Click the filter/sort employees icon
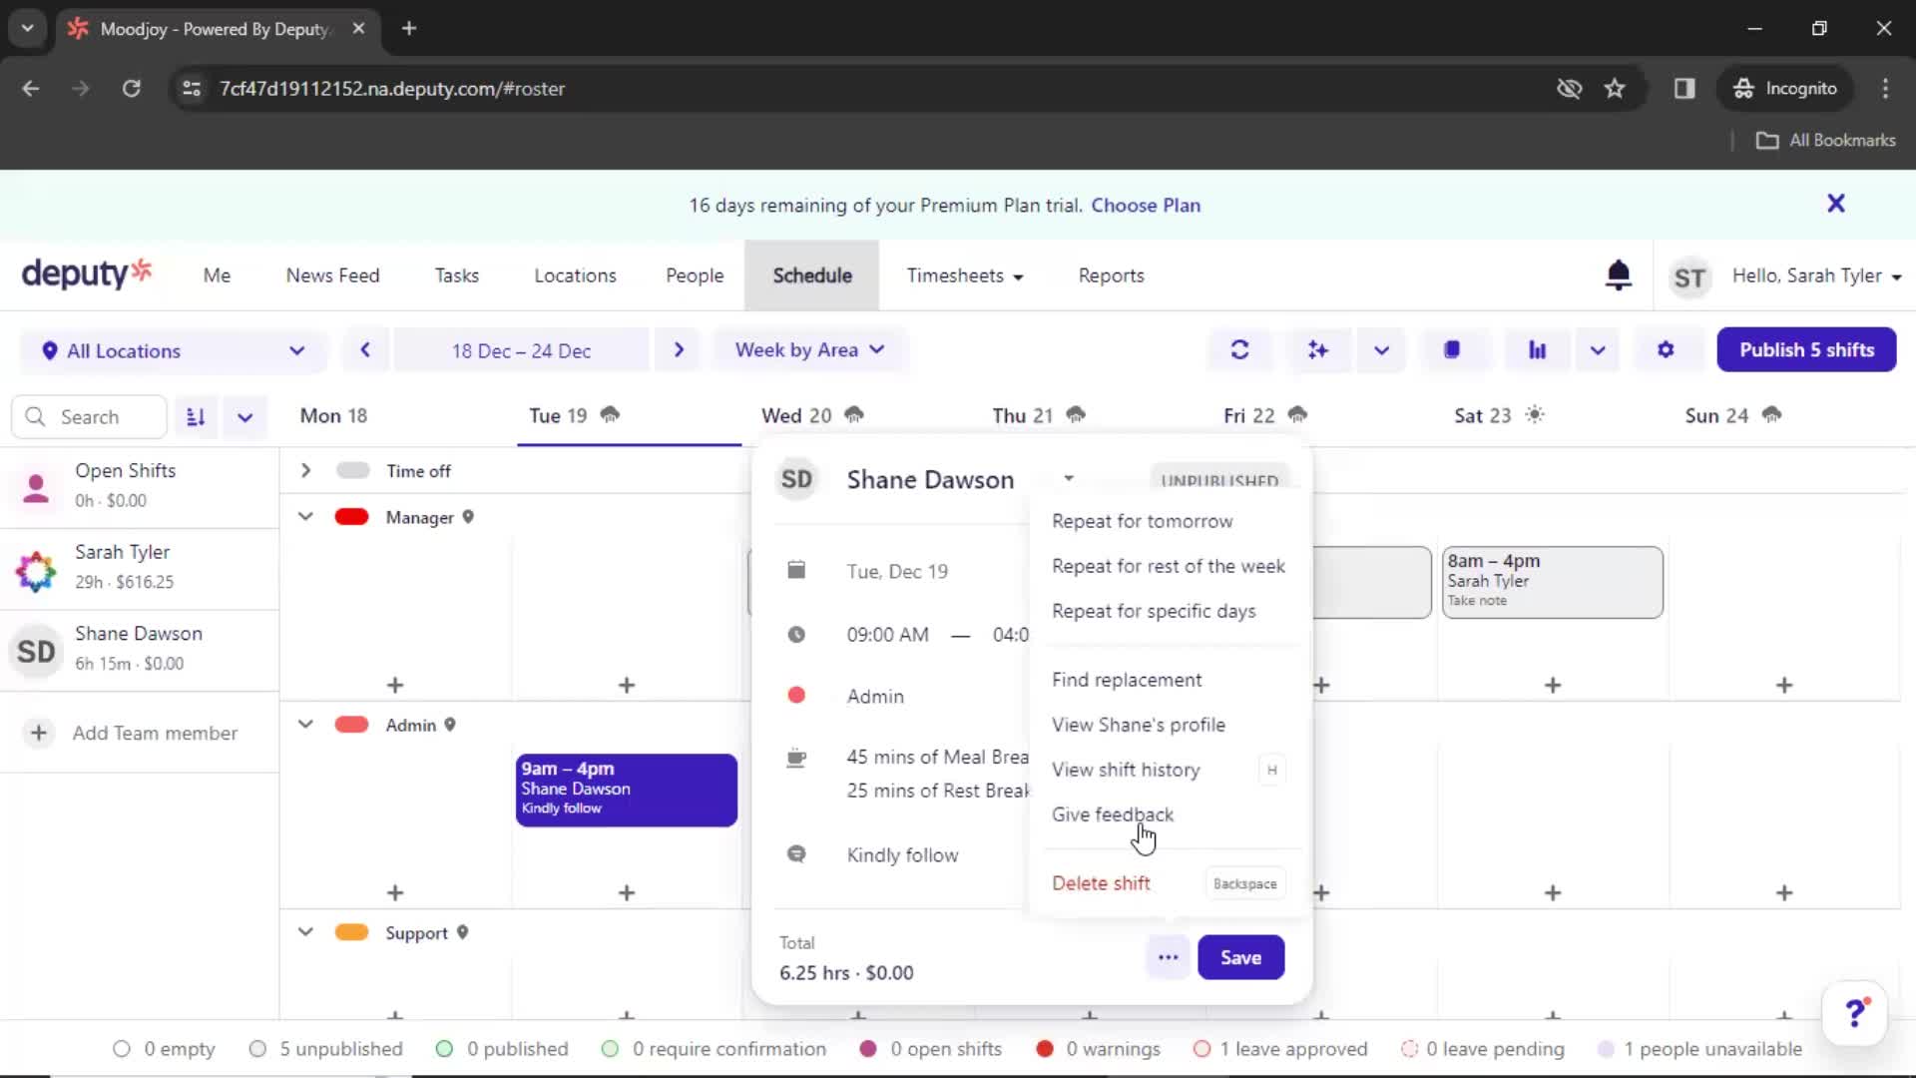This screenshot has height=1078, width=1916. click(x=194, y=416)
